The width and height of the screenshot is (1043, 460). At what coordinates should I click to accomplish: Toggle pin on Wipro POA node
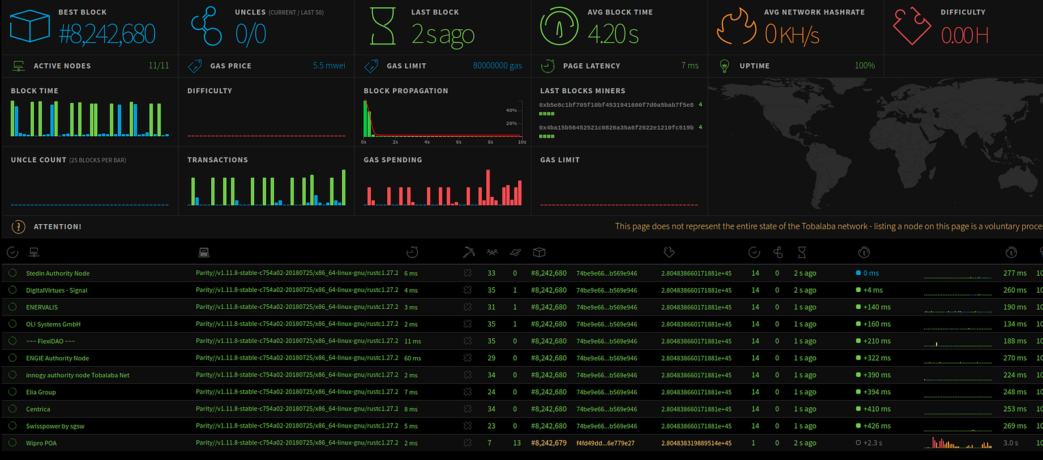[12, 443]
